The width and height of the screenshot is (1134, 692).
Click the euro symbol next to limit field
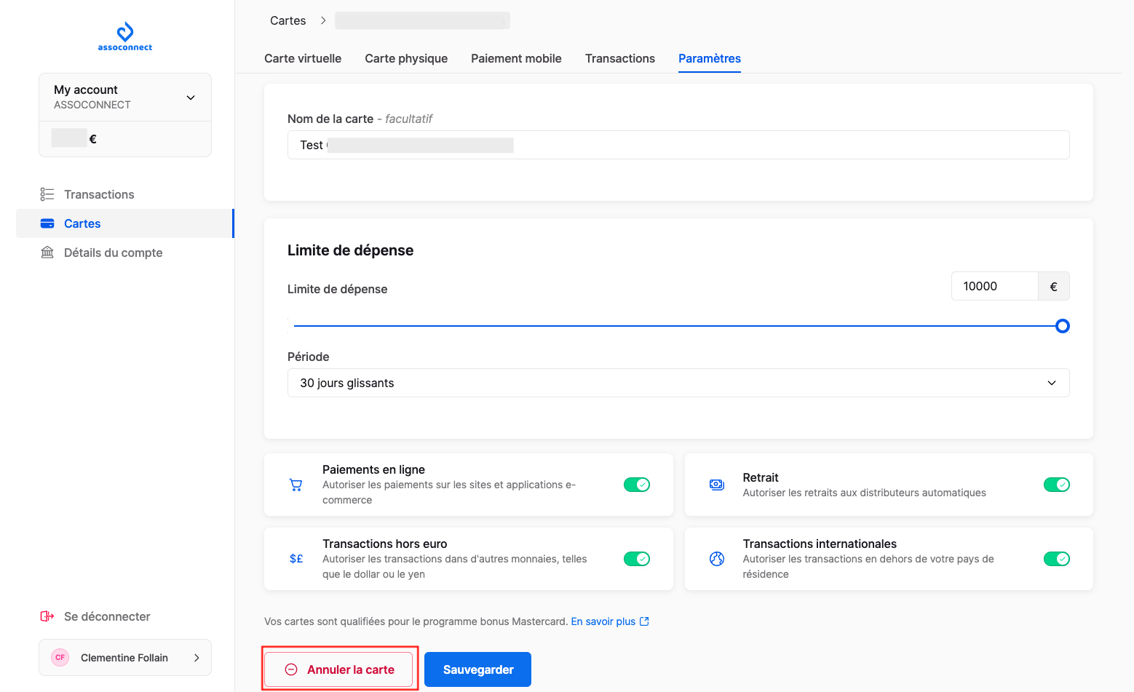(x=1053, y=286)
